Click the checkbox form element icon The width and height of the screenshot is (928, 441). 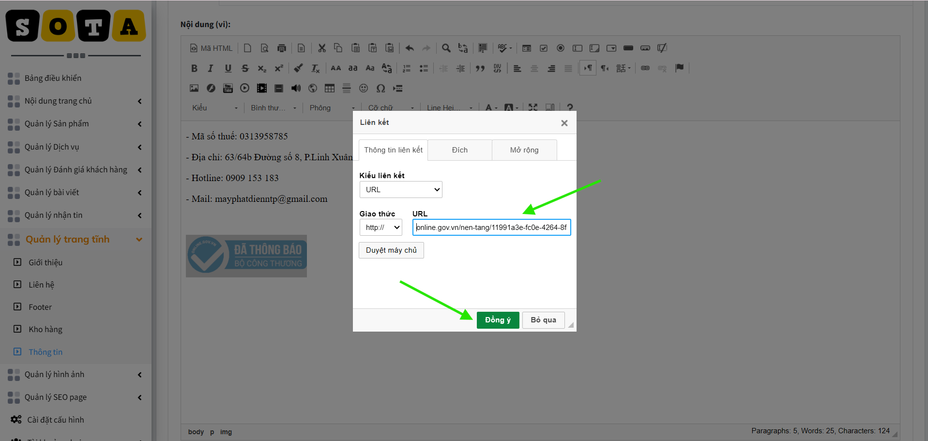coord(544,48)
